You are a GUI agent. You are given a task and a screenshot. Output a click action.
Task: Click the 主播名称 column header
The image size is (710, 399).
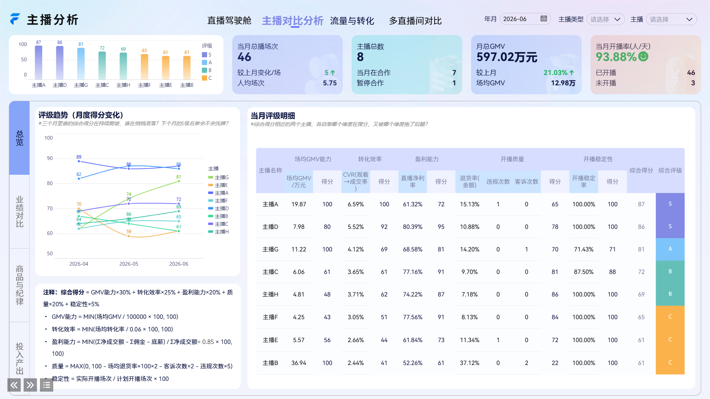(x=270, y=170)
